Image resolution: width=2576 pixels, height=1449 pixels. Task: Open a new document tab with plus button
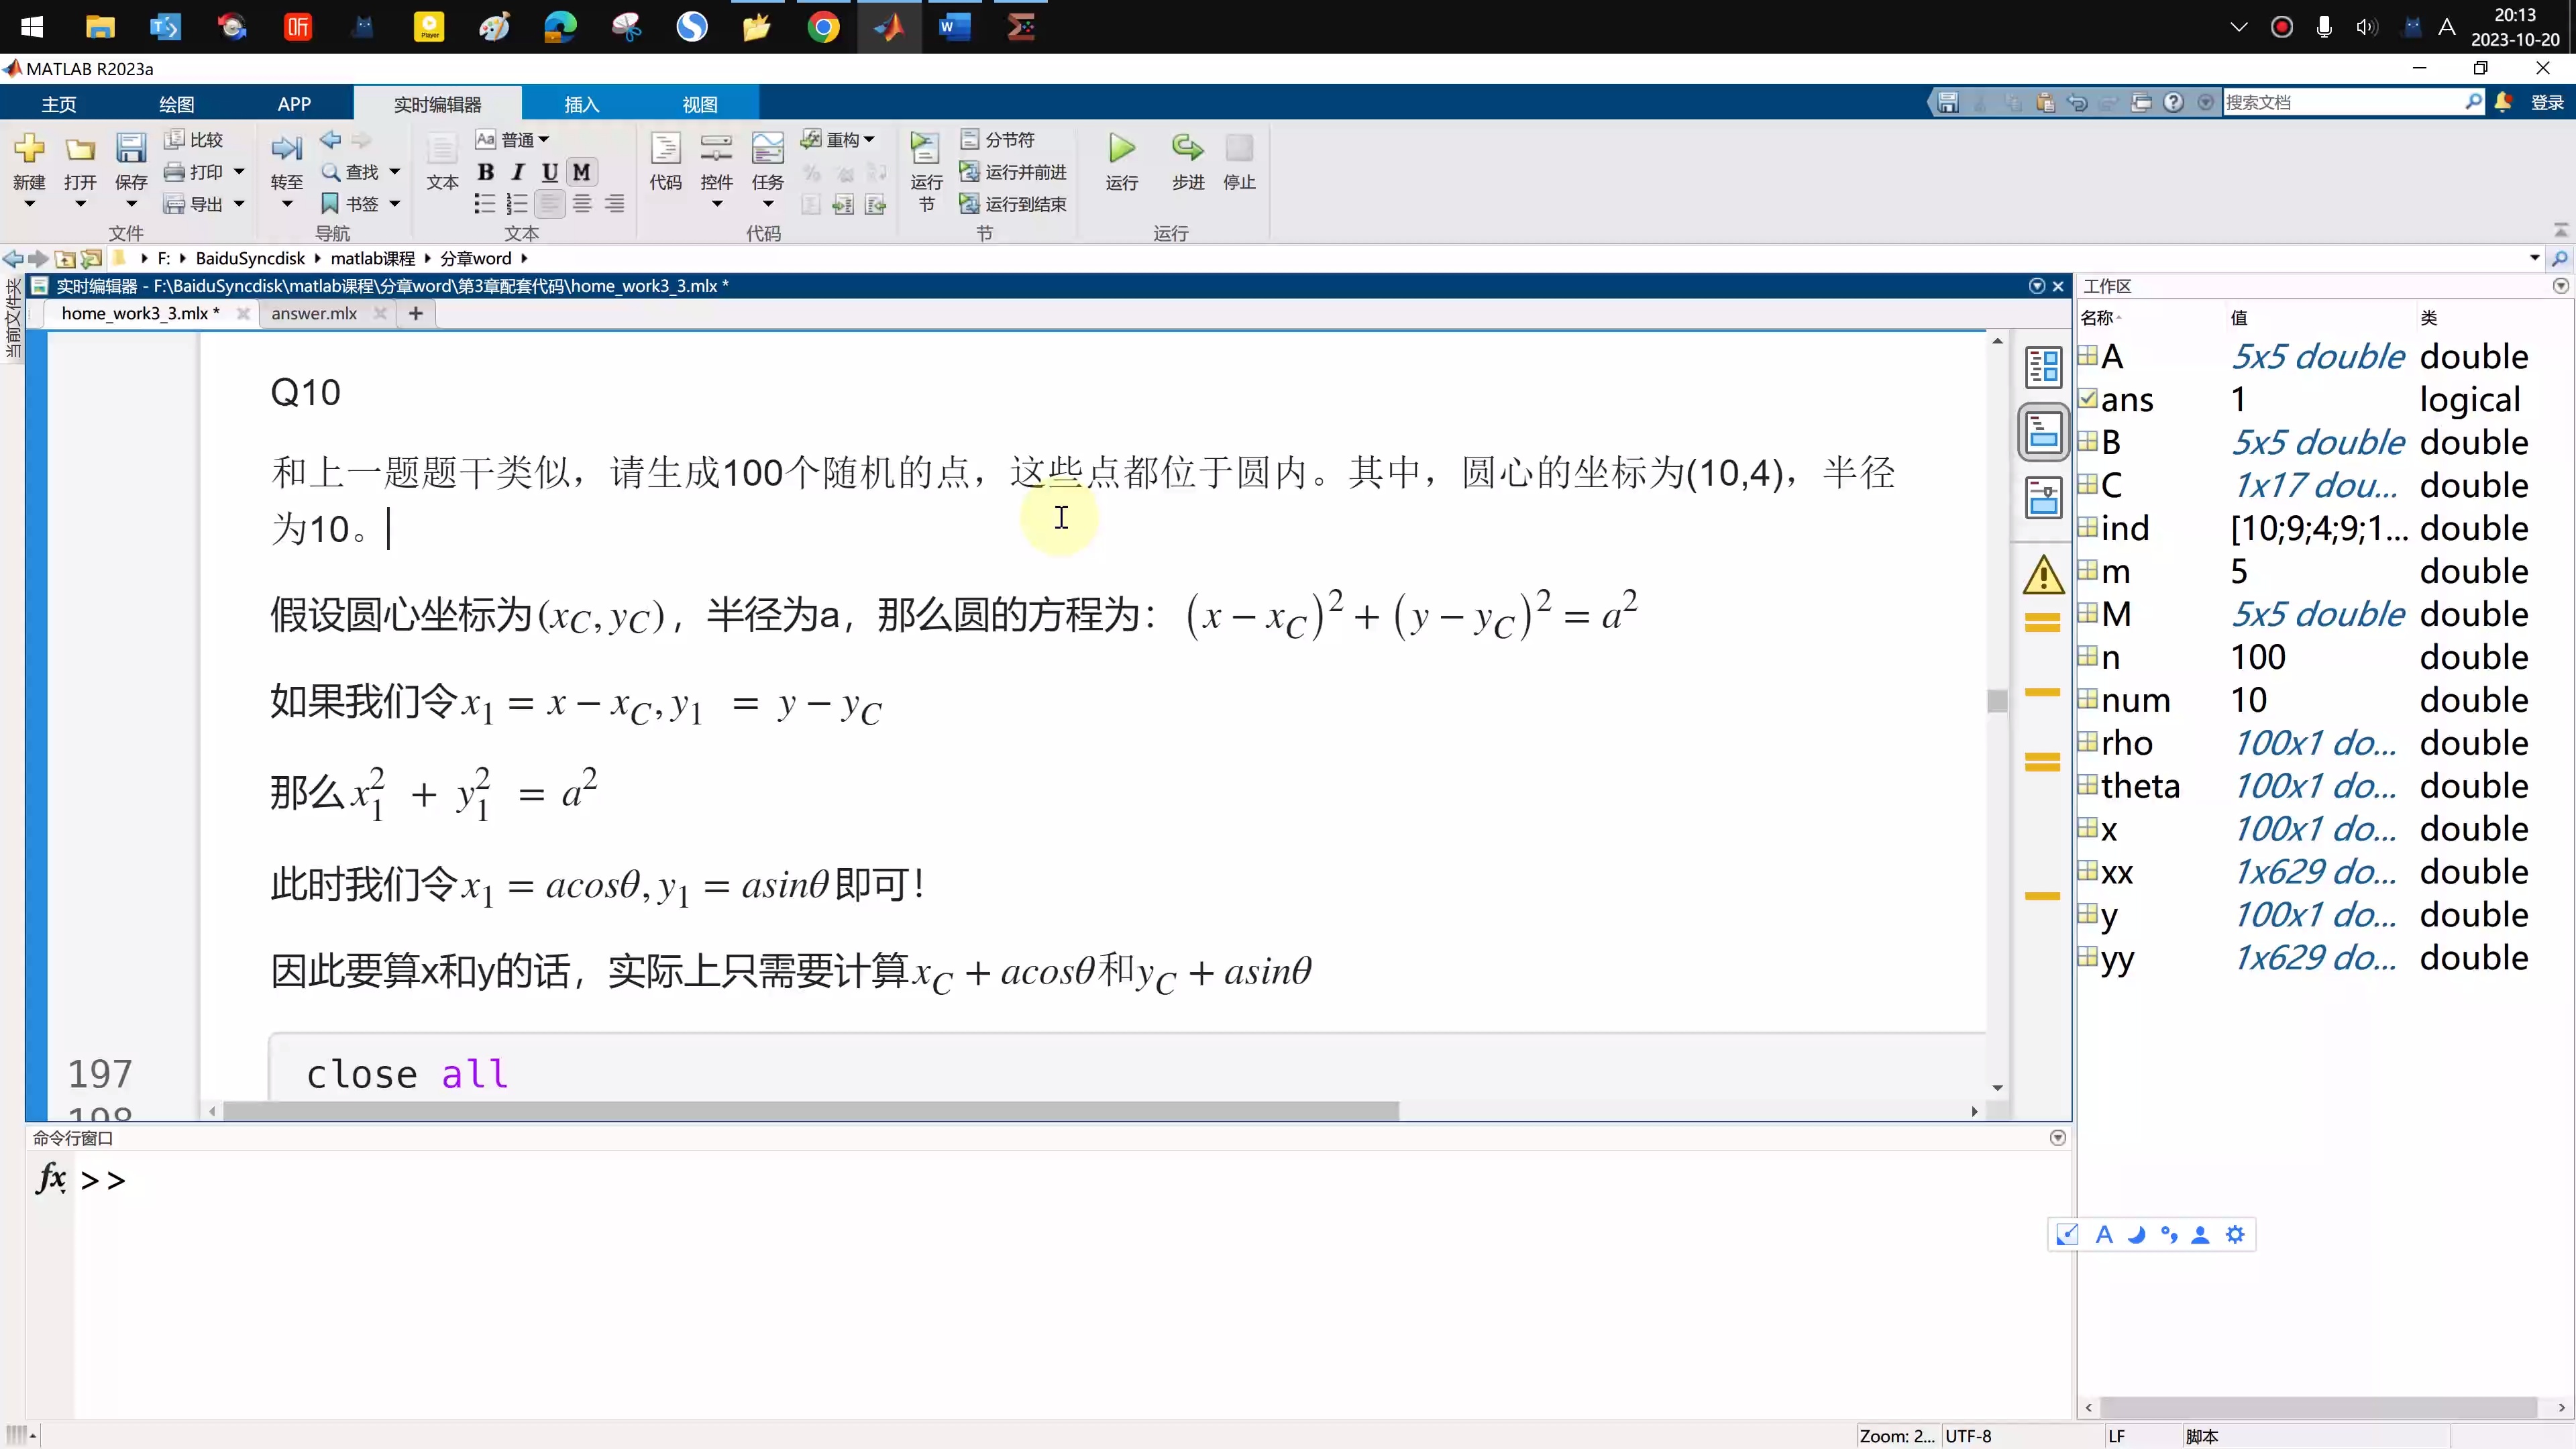pos(416,313)
